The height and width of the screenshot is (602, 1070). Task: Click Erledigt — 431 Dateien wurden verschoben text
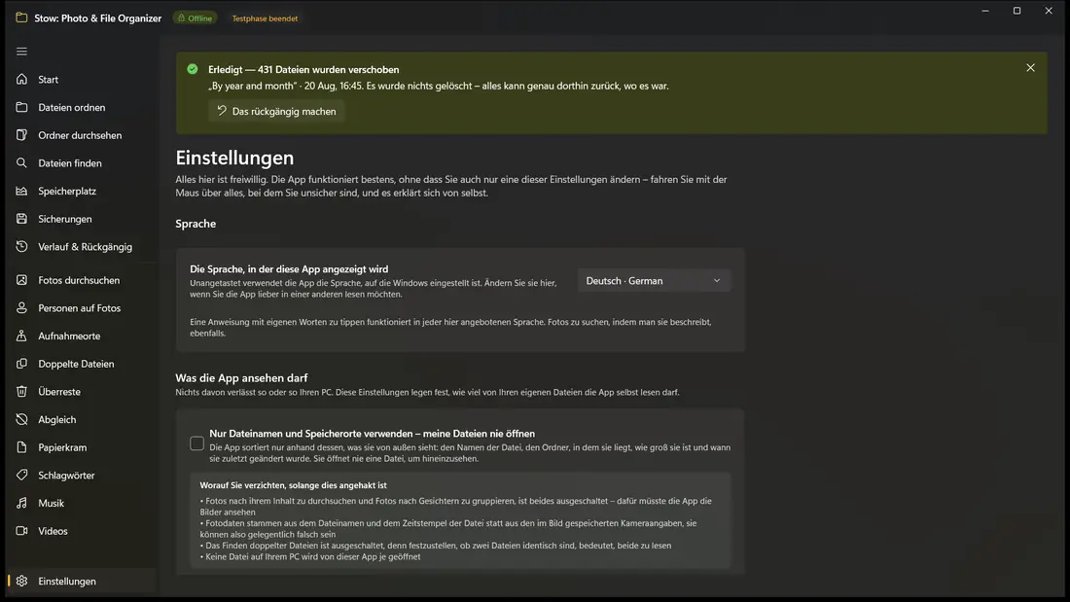[x=303, y=70]
